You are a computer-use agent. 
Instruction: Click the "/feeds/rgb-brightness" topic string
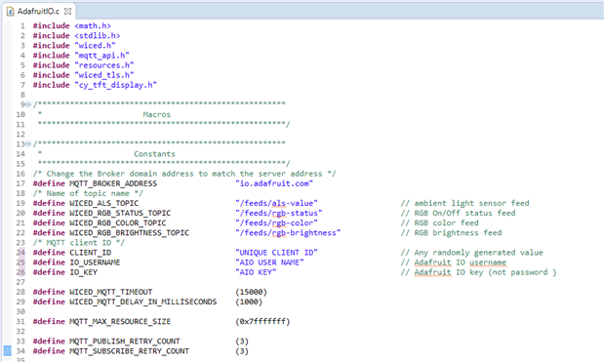pyautogui.click(x=288, y=232)
